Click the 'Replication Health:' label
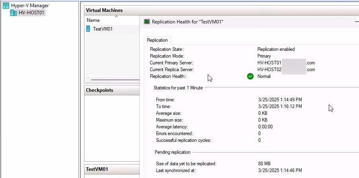 point(168,76)
